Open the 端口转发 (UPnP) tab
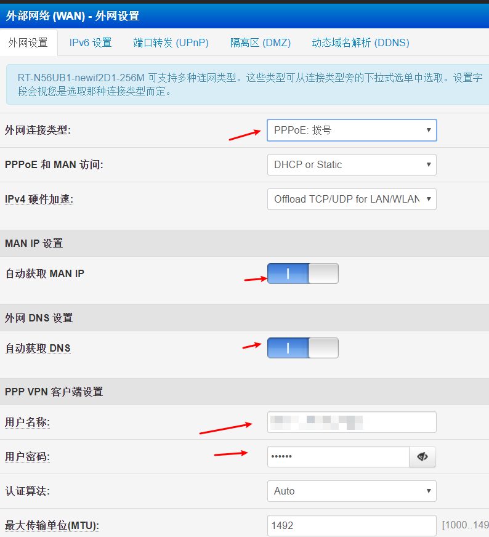This screenshot has height=537, width=489. point(171,42)
